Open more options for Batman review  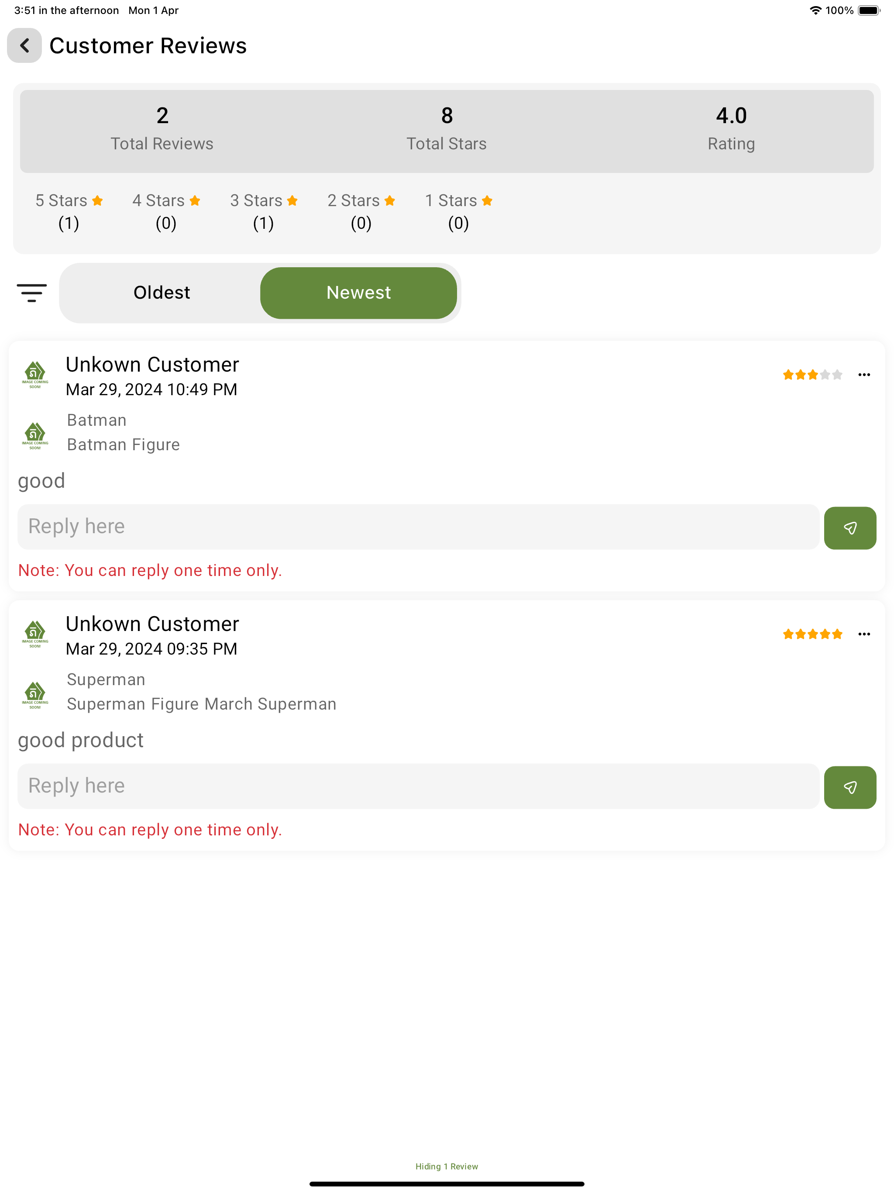(864, 375)
